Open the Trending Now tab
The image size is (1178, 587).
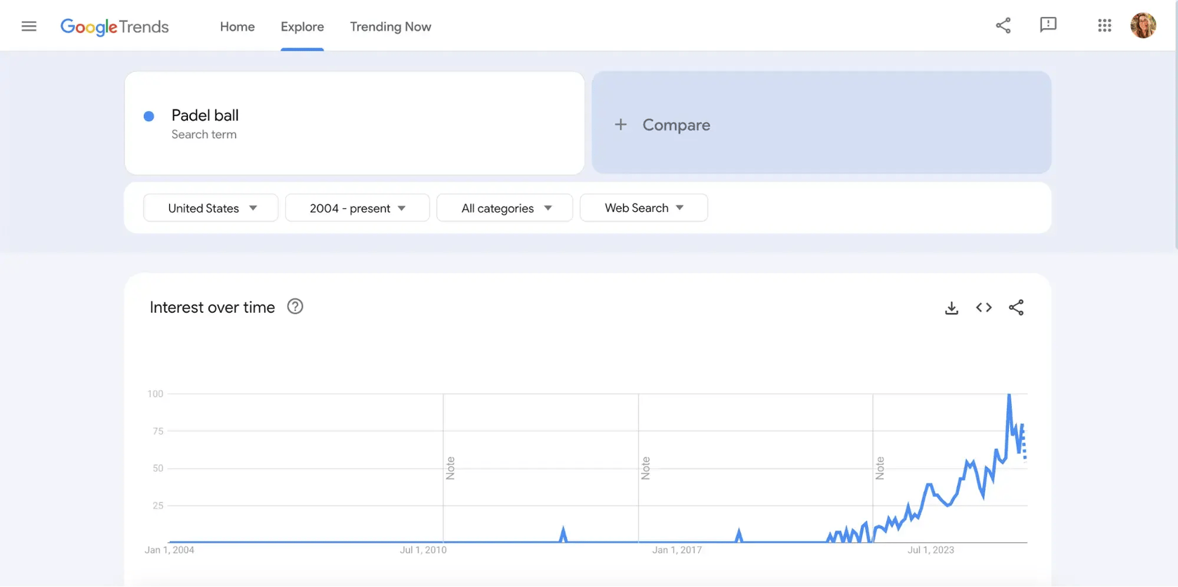[390, 27]
